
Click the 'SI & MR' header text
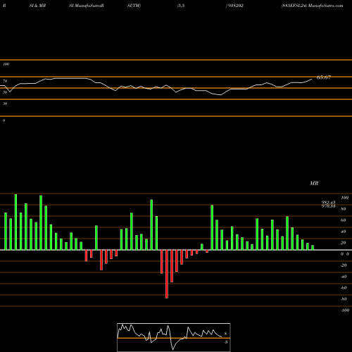coord(37,6)
